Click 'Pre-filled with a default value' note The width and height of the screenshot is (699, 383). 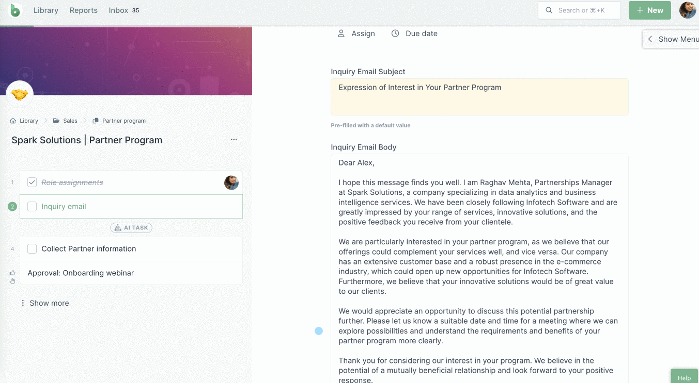tap(370, 125)
